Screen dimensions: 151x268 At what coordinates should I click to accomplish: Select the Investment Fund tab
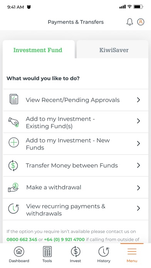point(39,49)
